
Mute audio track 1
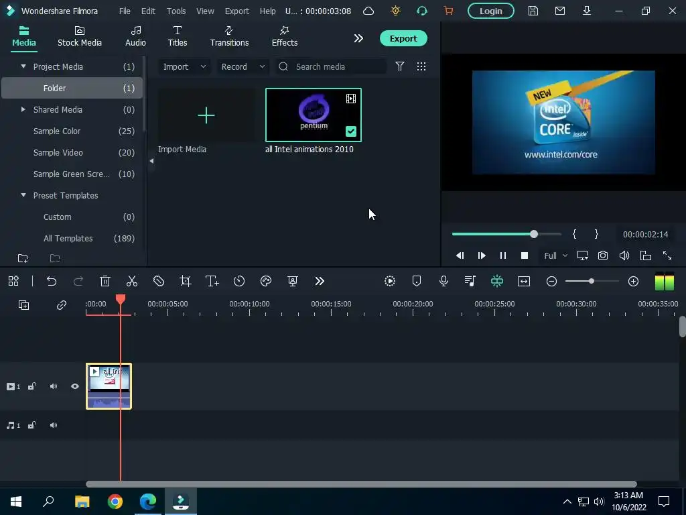(54, 425)
